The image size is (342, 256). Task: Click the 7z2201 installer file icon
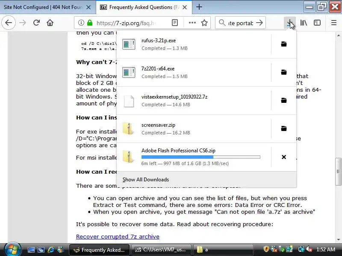tap(129, 72)
